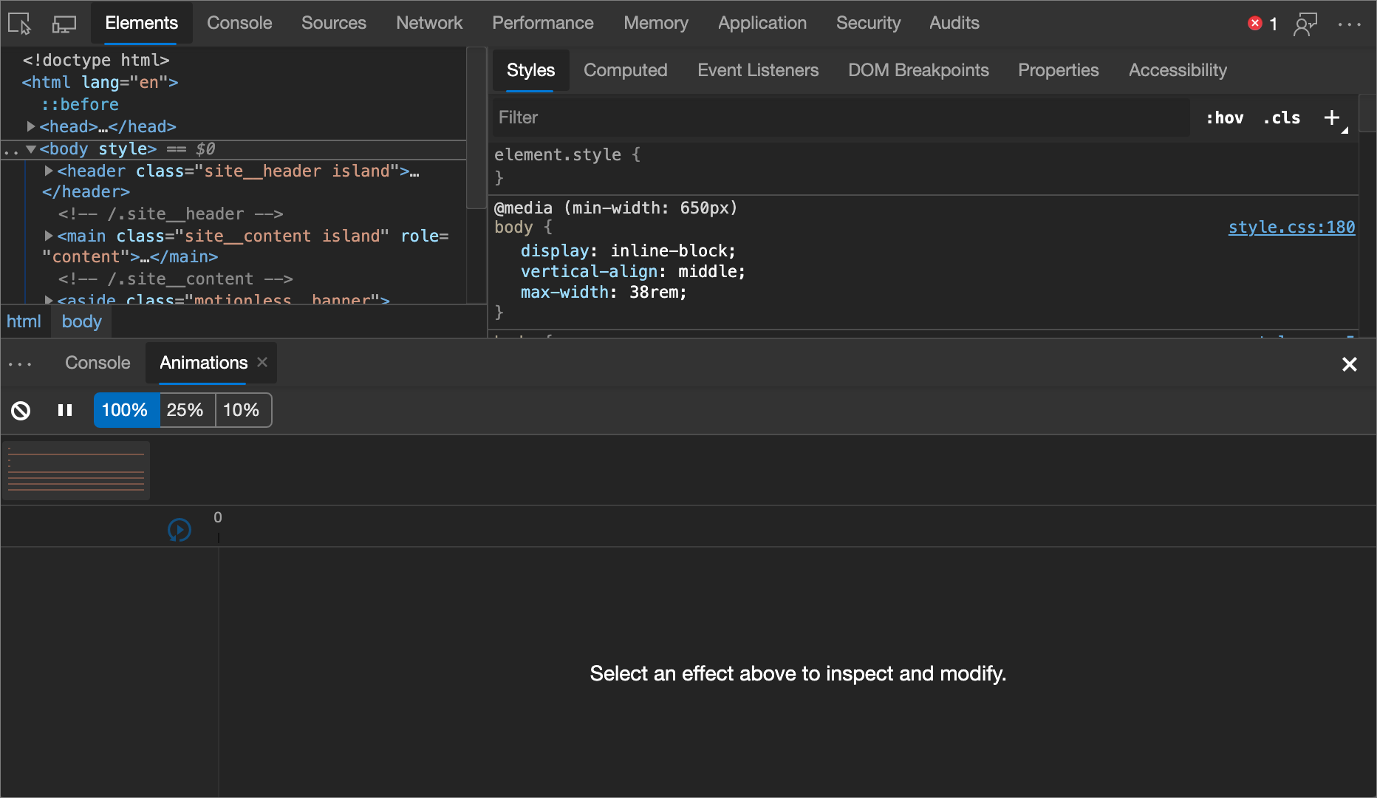Toggle the device toolbar
The height and width of the screenshot is (798, 1377).
tap(64, 23)
